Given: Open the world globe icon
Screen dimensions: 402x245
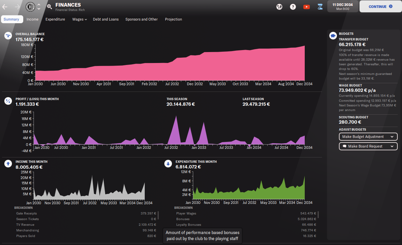Looking at the screenshot, I should [280, 7].
